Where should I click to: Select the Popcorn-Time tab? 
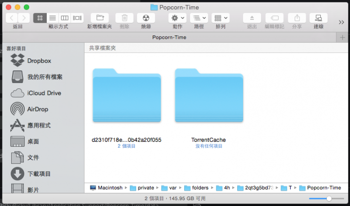coord(169,37)
